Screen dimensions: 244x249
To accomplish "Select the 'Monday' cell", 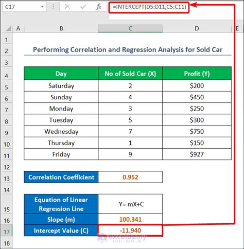I will [x=61, y=109].
